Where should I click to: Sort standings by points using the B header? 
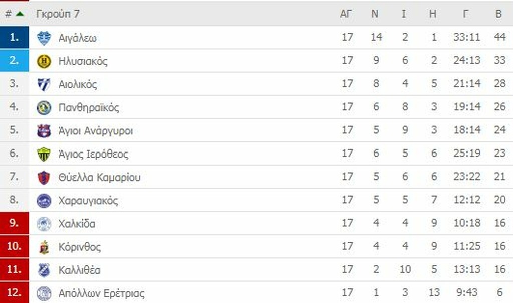click(500, 14)
